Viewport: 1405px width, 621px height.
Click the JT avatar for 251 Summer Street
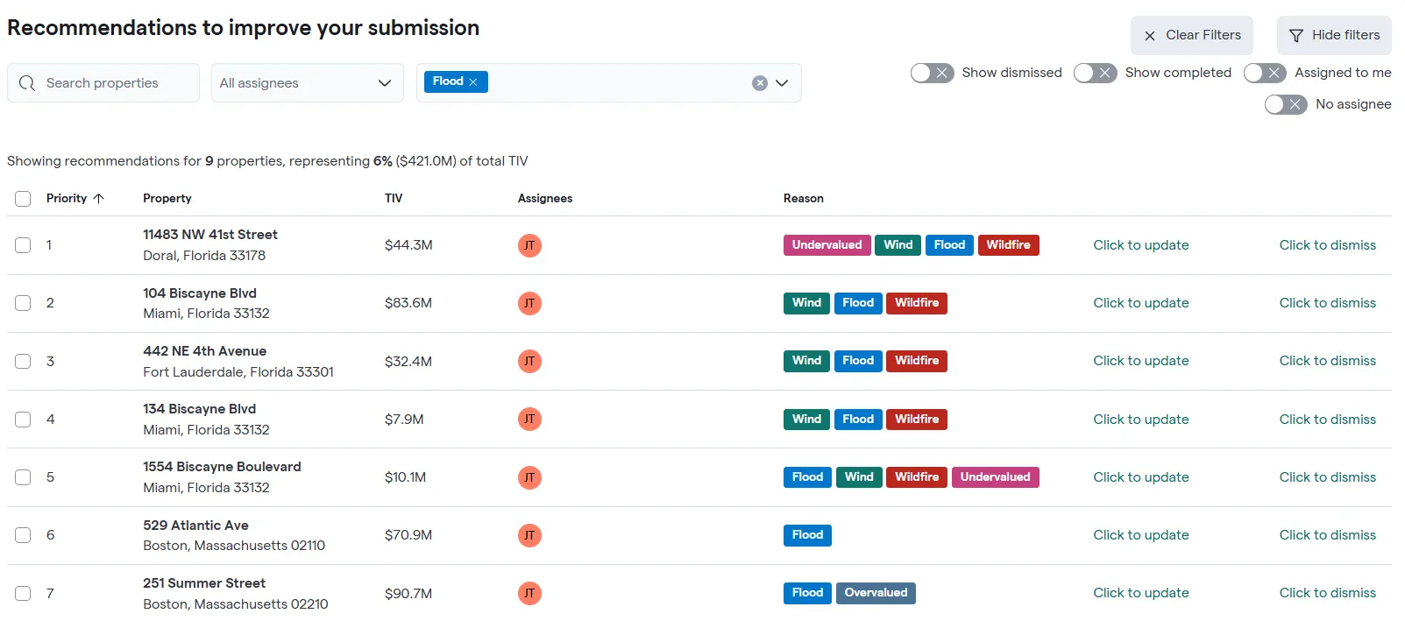point(529,594)
